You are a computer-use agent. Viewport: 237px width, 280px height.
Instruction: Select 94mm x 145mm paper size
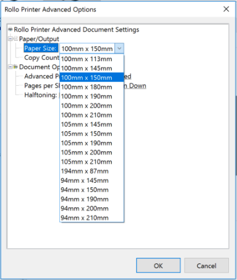point(92,181)
